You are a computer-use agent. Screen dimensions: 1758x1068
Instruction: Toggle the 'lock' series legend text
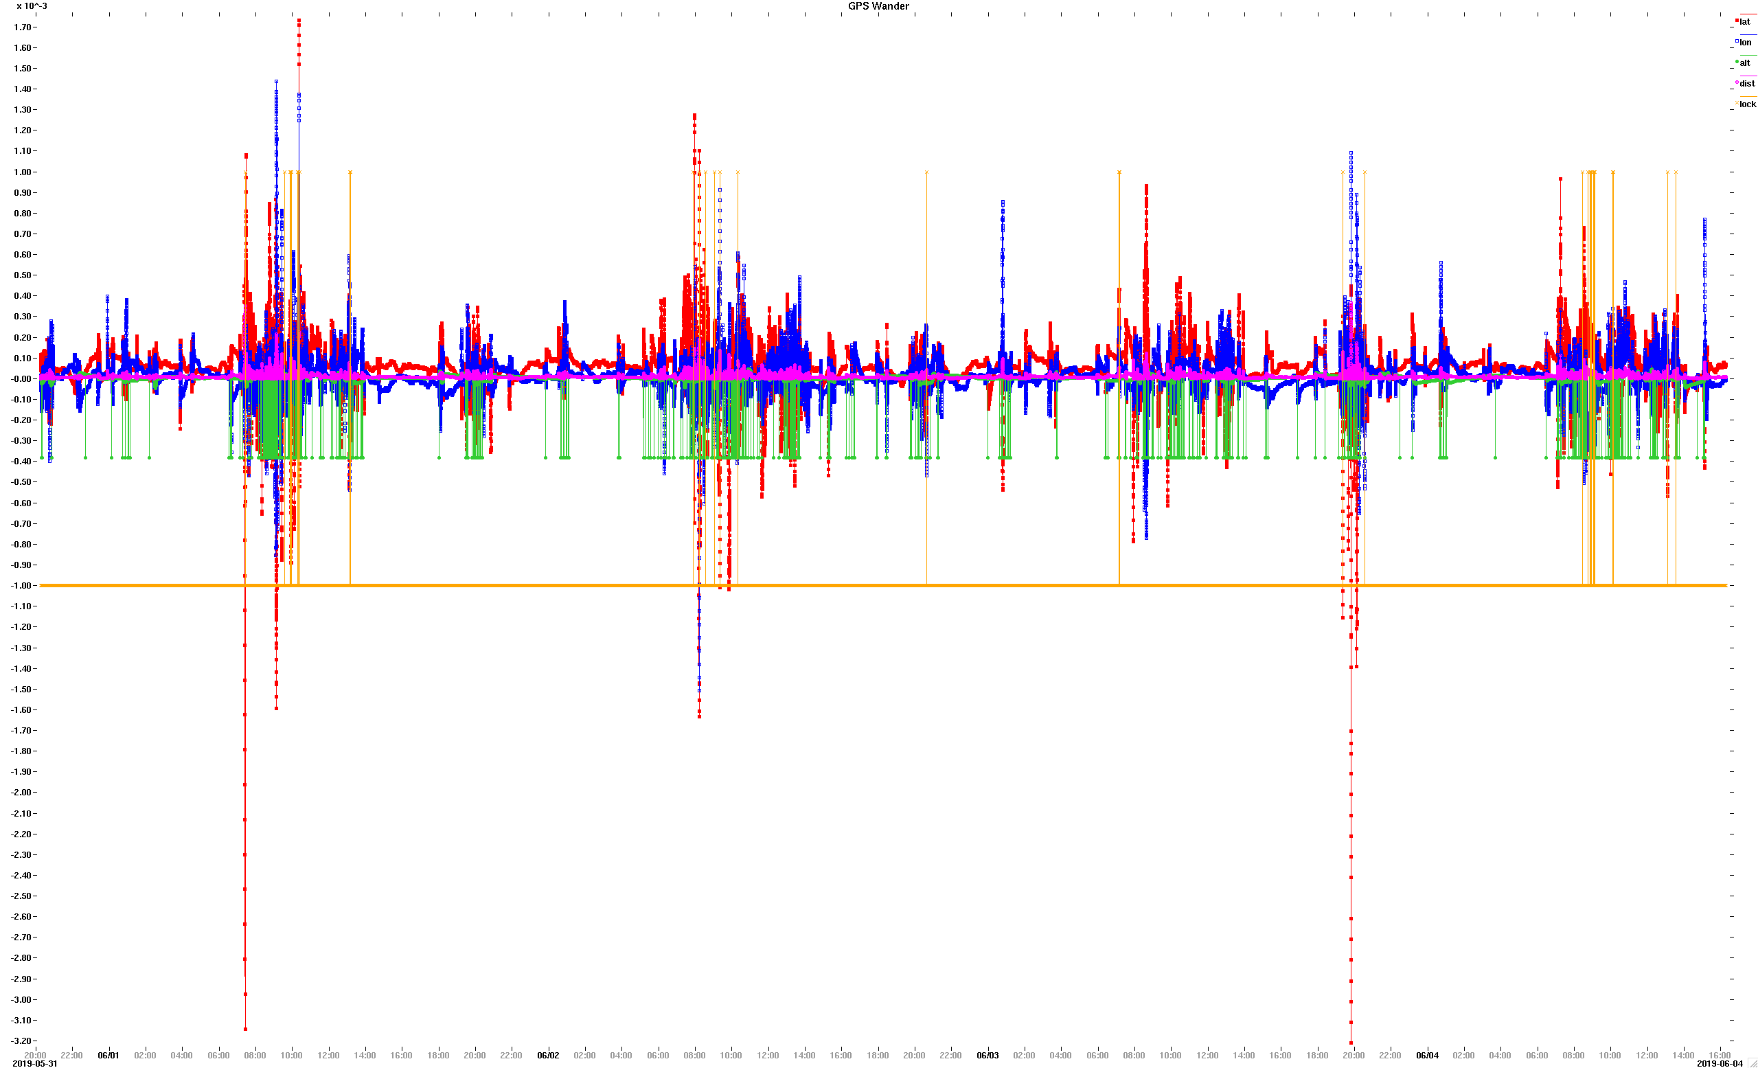click(x=1748, y=105)
